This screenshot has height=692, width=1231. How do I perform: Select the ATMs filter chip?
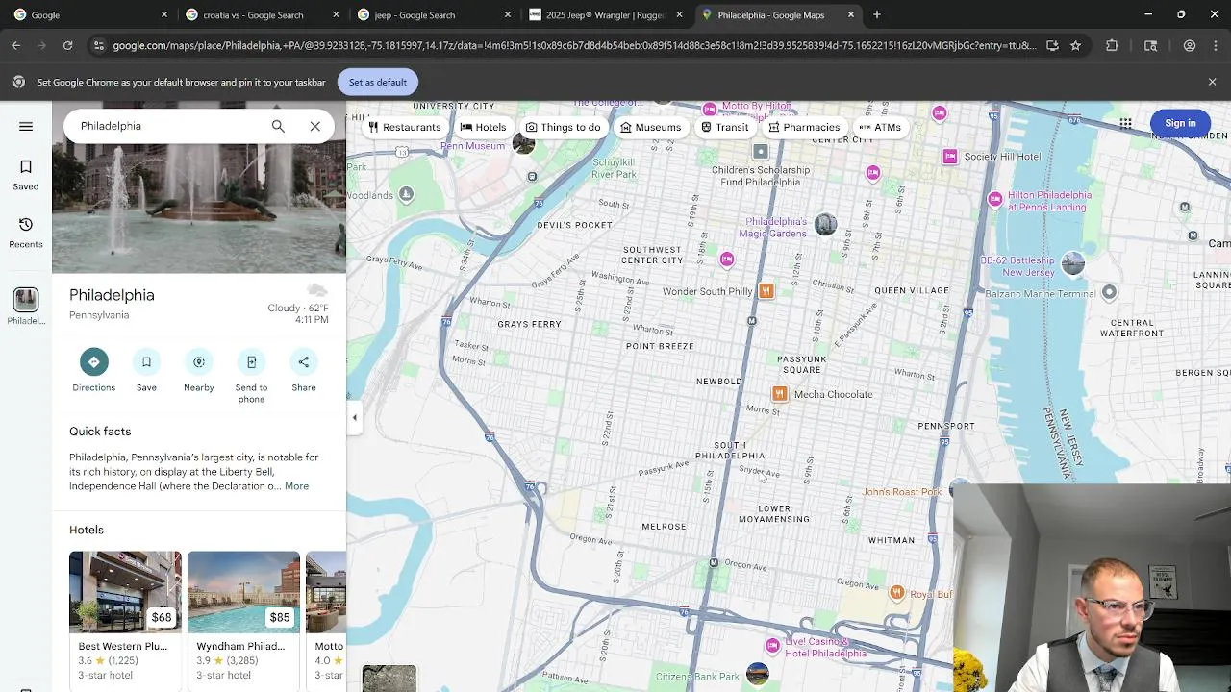tap(880, 127)
